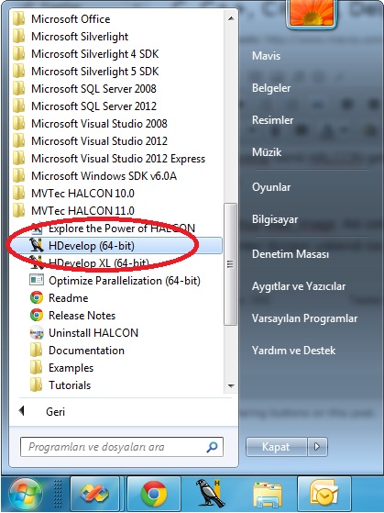The height and width of the screenshot is (513, 384).
Task: Open Varsayılan Programlar
Action: (304, 318)
